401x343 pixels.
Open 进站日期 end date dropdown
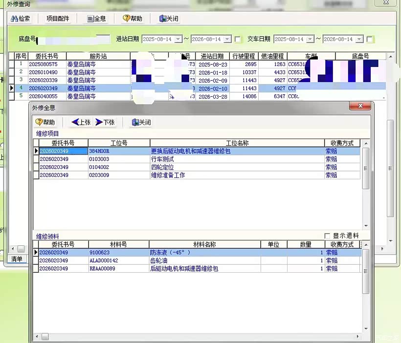pos(227,39)
